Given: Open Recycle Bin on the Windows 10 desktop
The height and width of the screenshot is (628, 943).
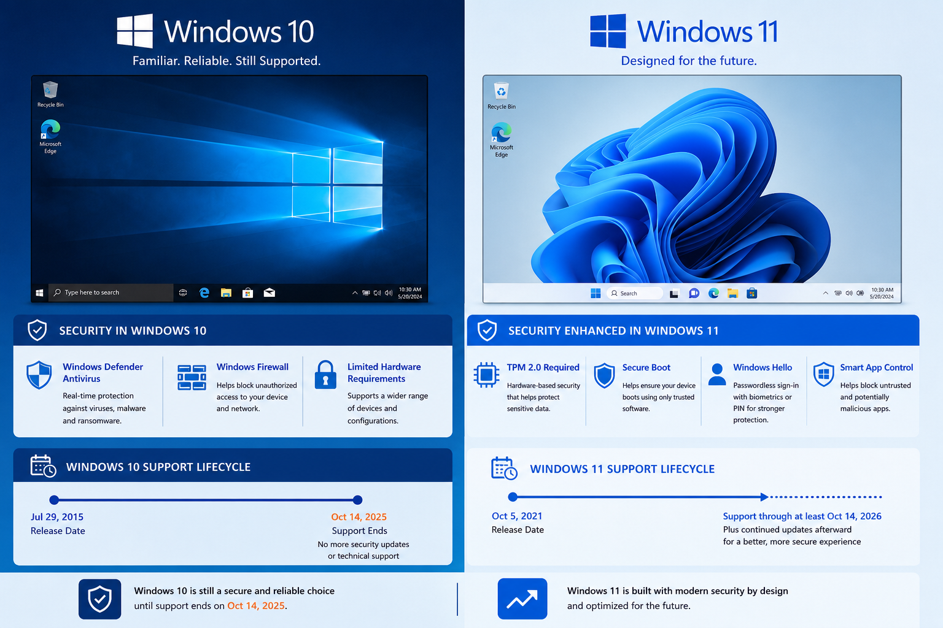Looking at the screenshot, I should pyautogui.click(x=50, y=94).
